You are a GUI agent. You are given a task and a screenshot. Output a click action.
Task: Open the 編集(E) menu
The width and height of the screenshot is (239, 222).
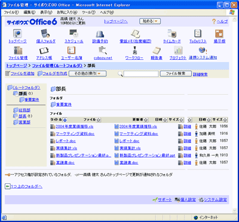pos(29,13)
